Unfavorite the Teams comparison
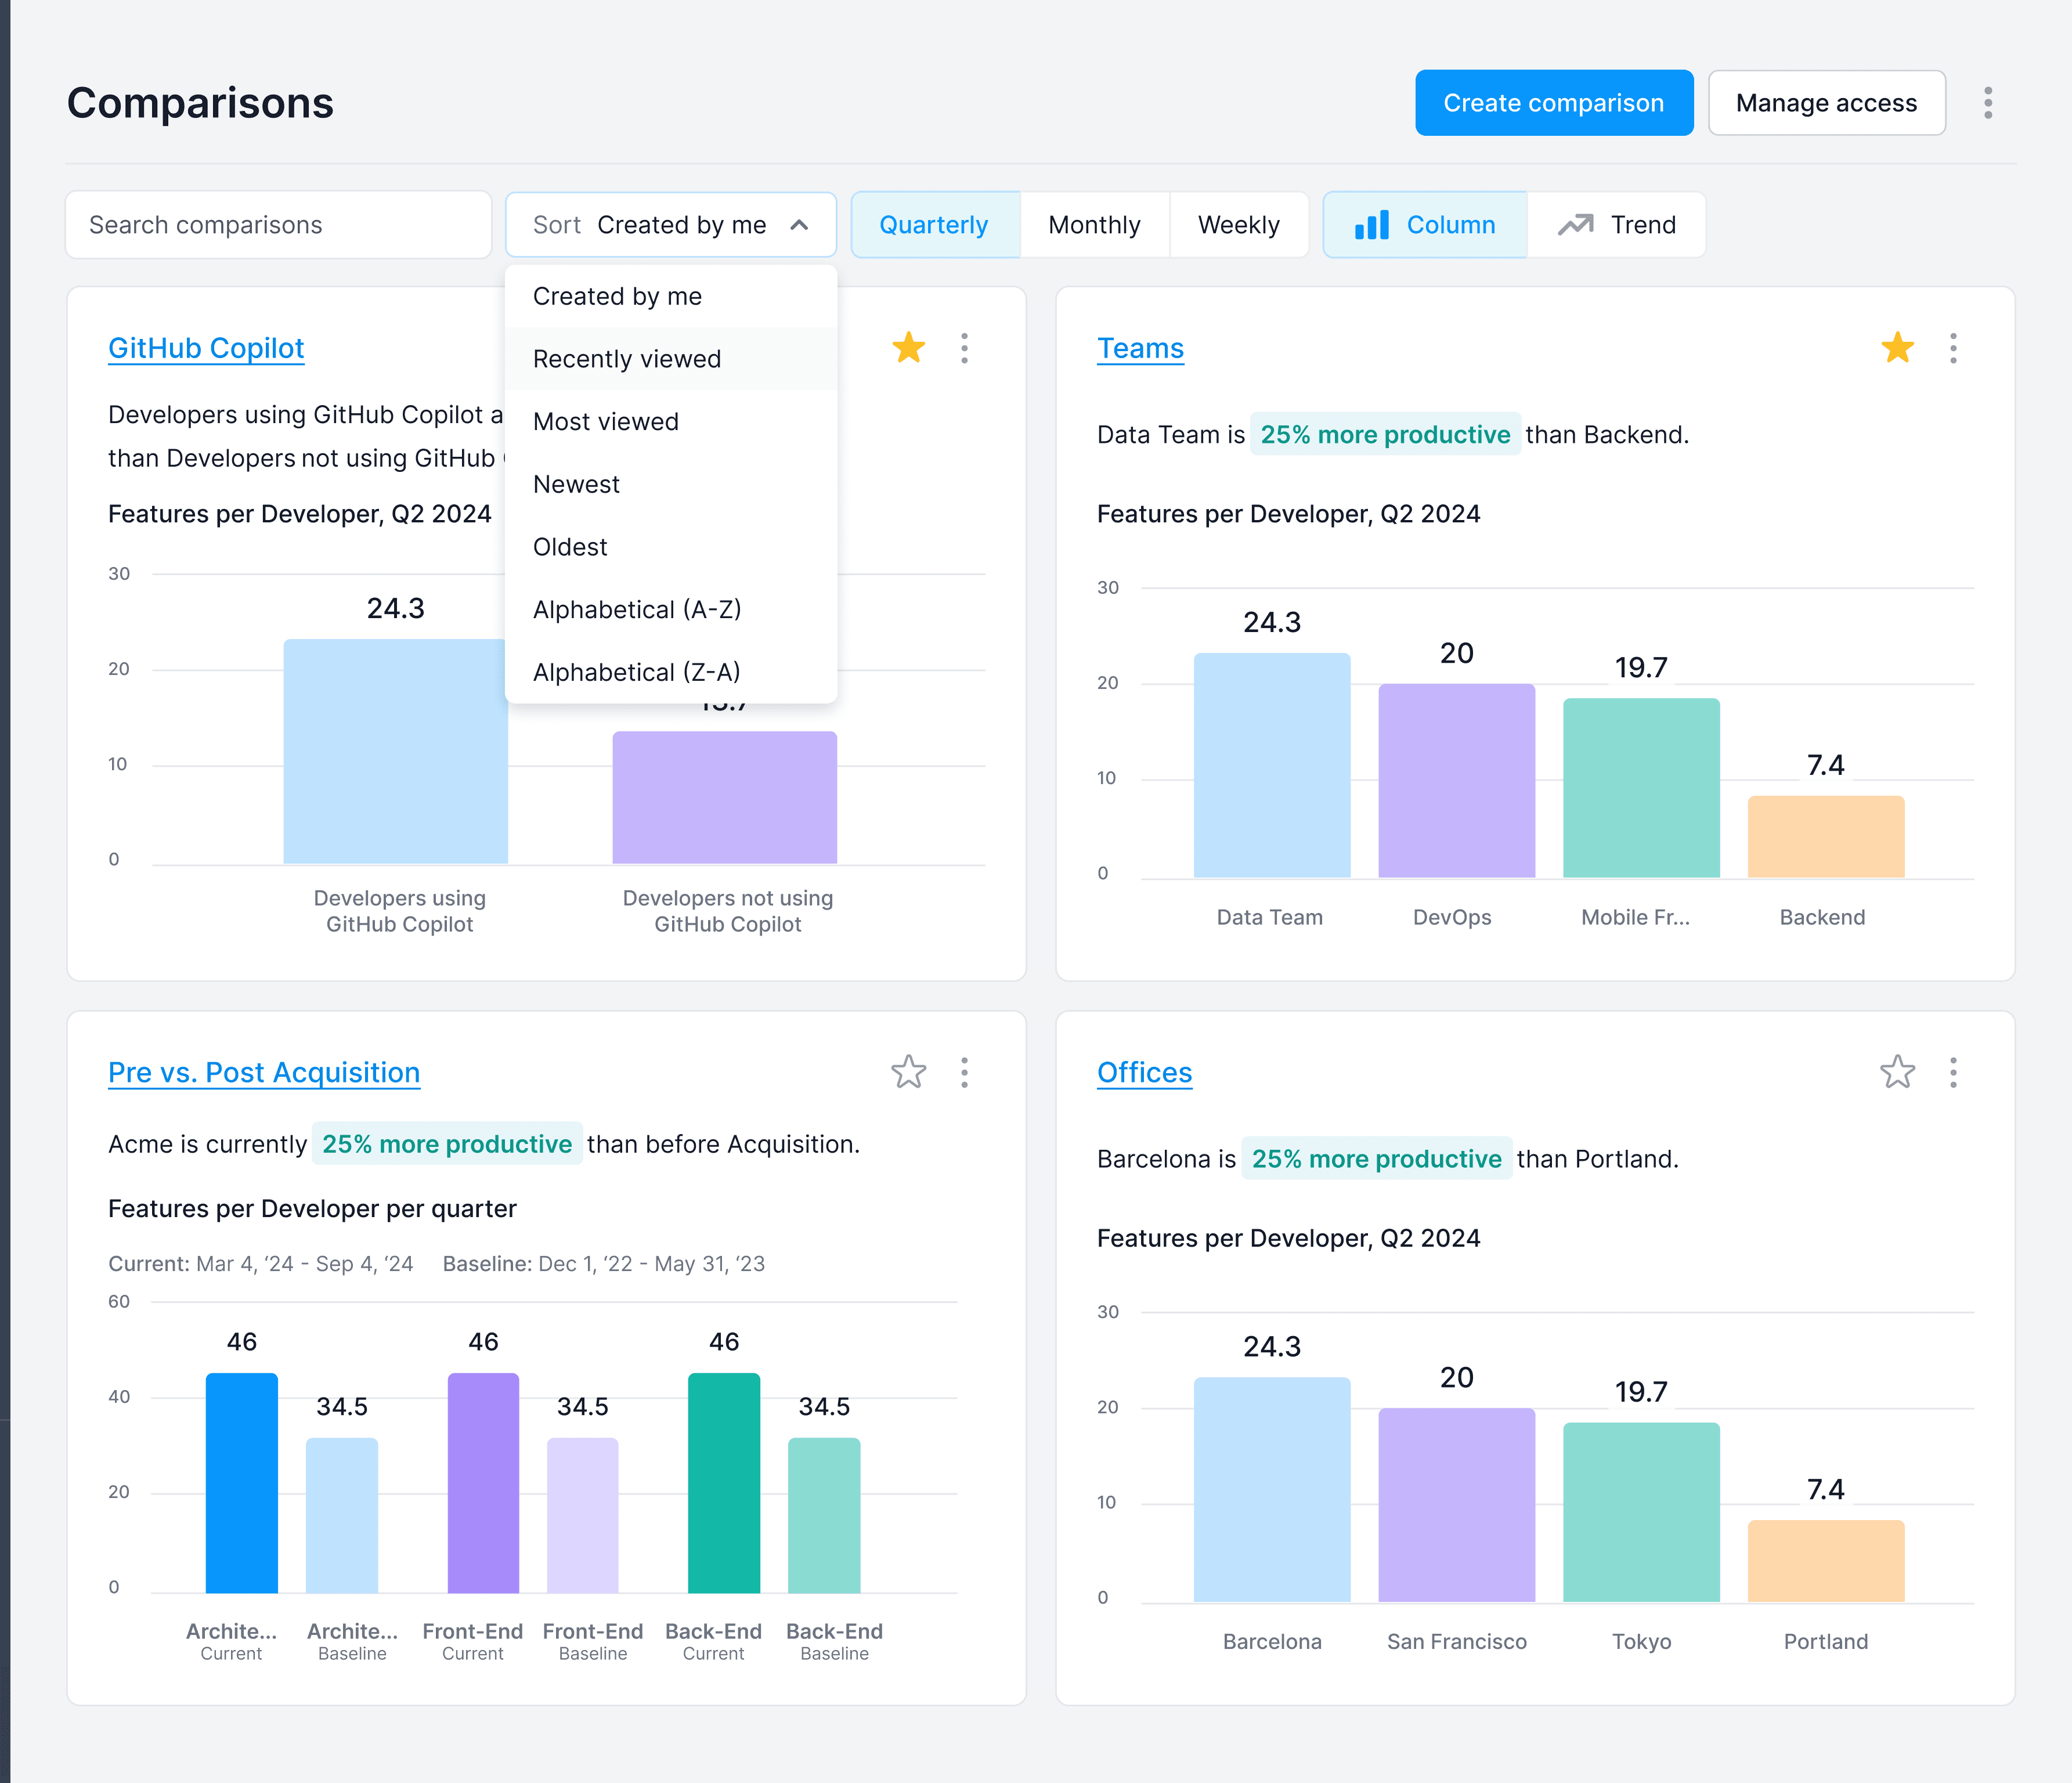 point(1896,348)
